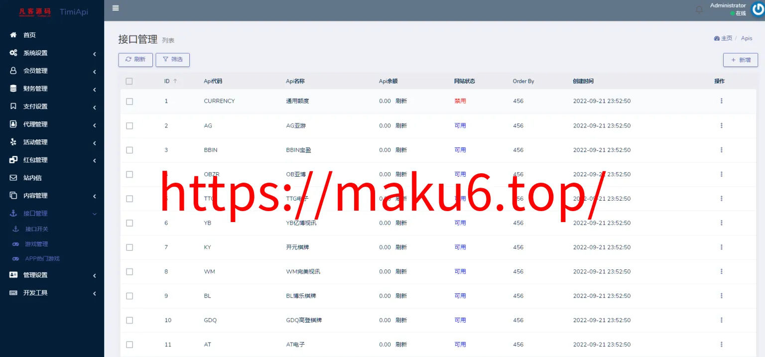
Task: Click the ID column sort arrow
Action: coord(175,81)
